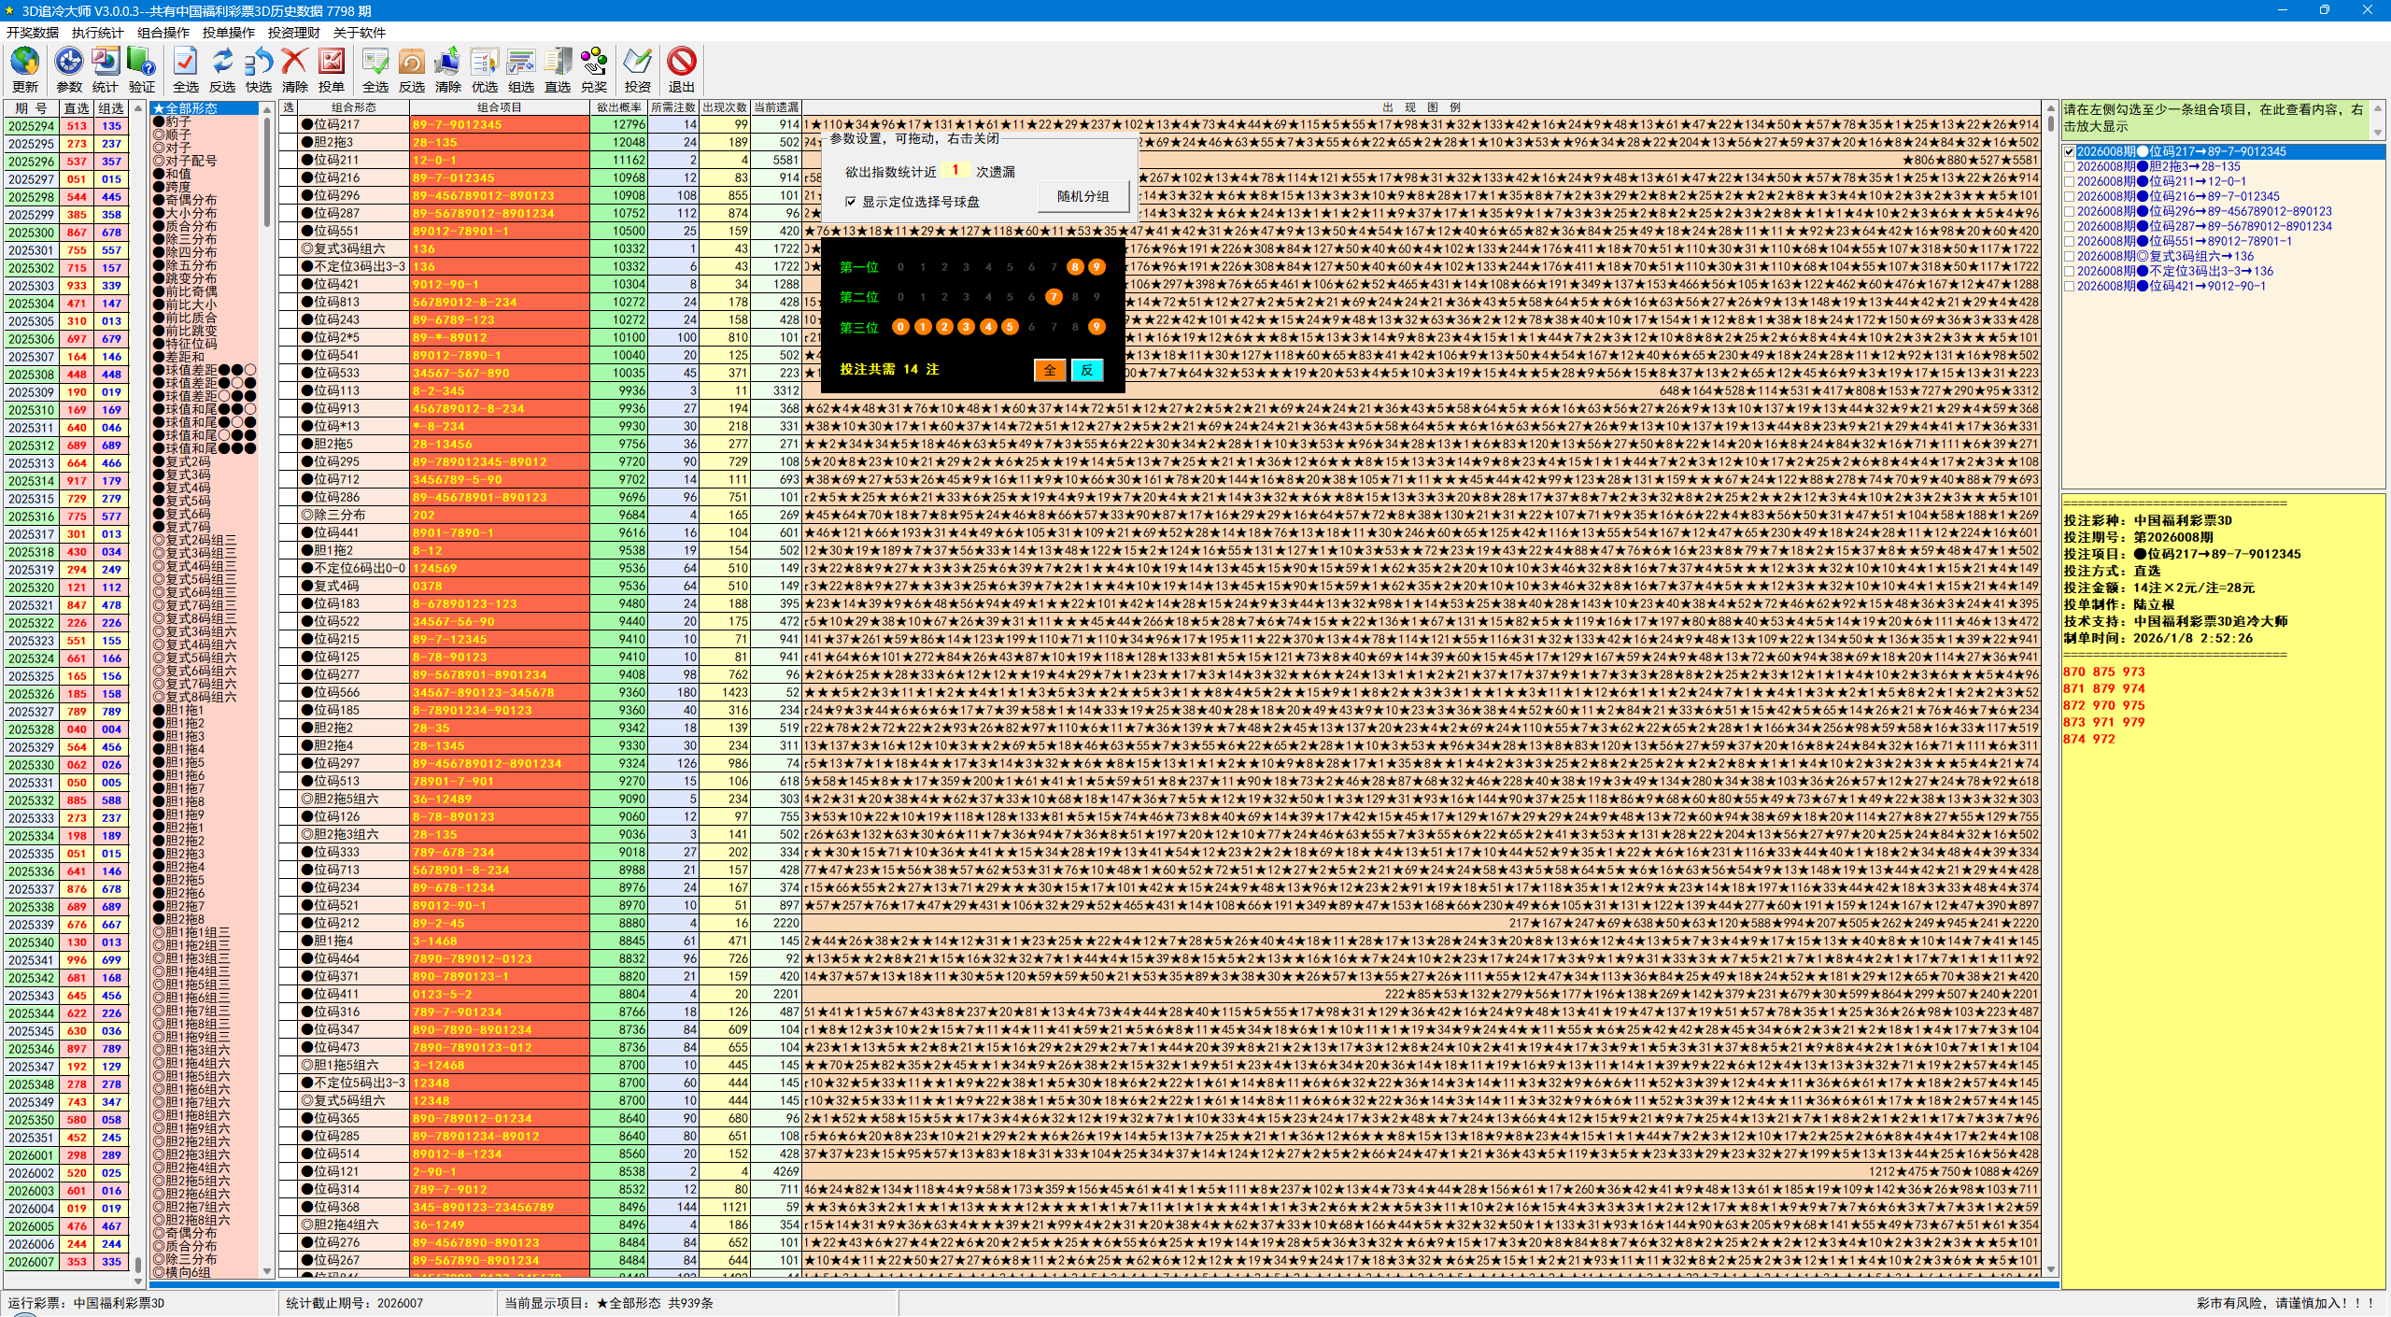This screenshot has height=1317, width=2391.
Task: Click the 统计 statistics toolbar icon
Action: point(105,63)
